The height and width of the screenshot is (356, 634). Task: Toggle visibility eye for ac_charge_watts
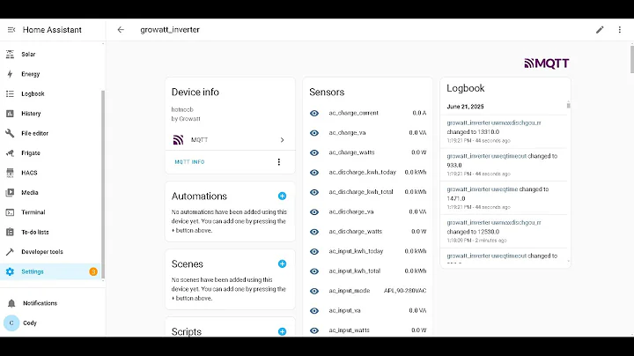pos(314,153)
